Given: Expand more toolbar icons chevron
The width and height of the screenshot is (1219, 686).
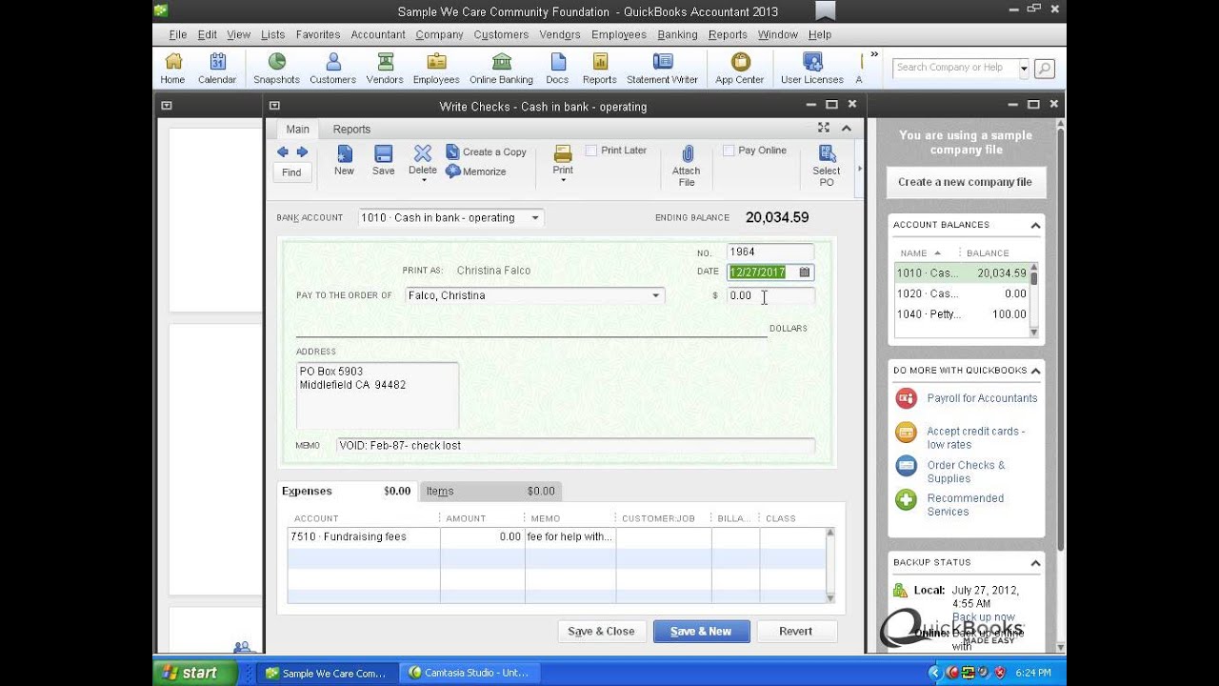Looking at the screenshot, I should coord(874,55).
